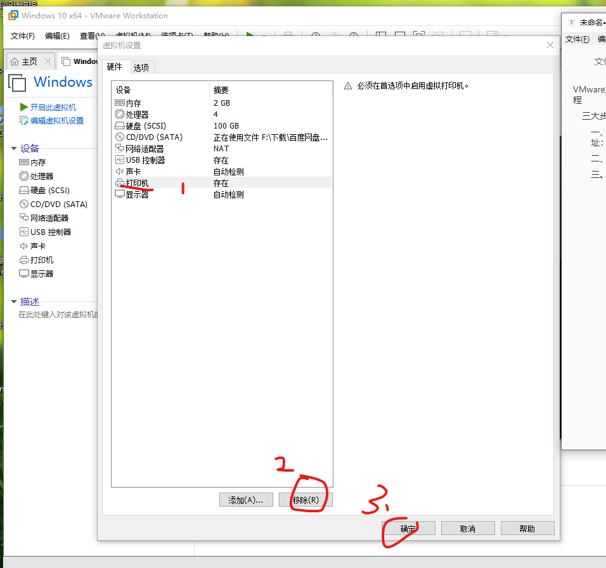
Task: Select the CD/DVD (SATA) row in settings list
Action: point(222,137)
